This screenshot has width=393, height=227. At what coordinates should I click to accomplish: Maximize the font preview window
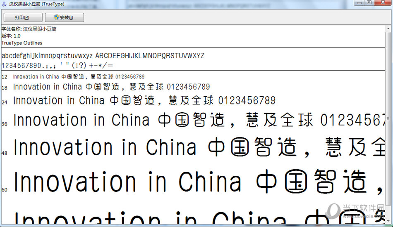(369, 3)
